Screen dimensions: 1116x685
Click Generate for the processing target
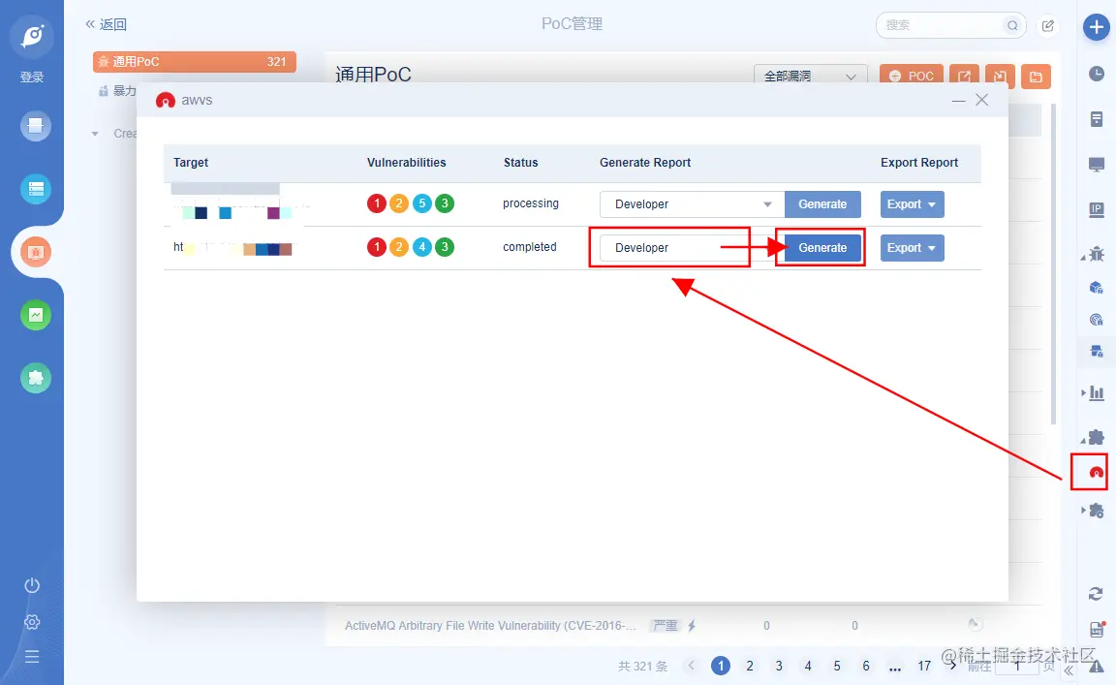click(x=822, y=204)
